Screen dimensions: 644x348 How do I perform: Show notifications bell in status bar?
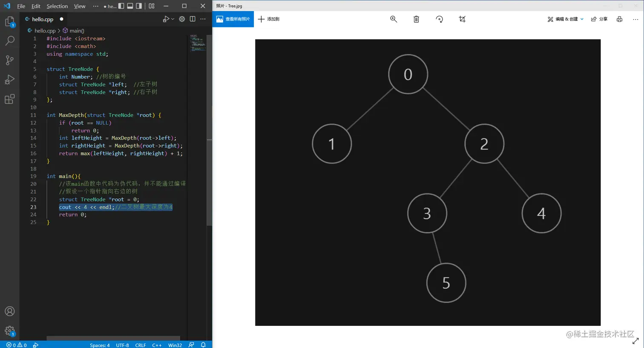click(x=203, y=345)
